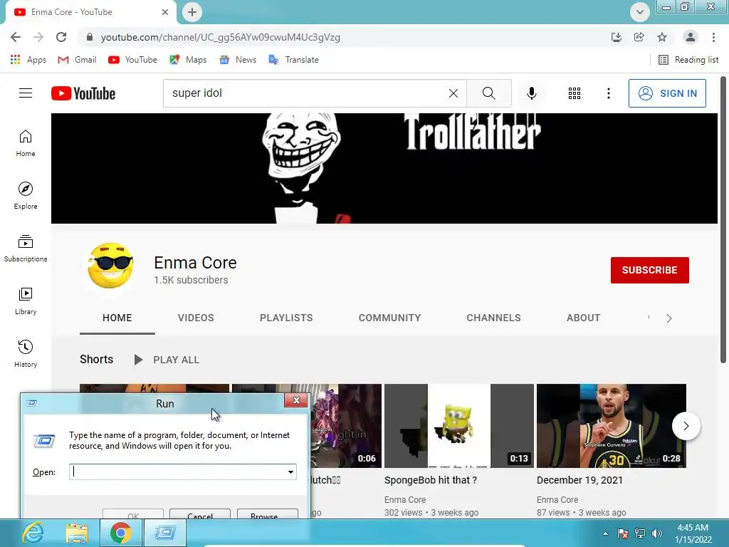Viewport: 729px width, 547px height.
Task: Open Subscriptions in the sidebar
Action: (26, 249)
